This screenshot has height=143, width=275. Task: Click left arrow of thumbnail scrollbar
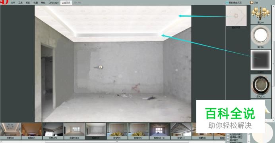(x=1, y=142)
